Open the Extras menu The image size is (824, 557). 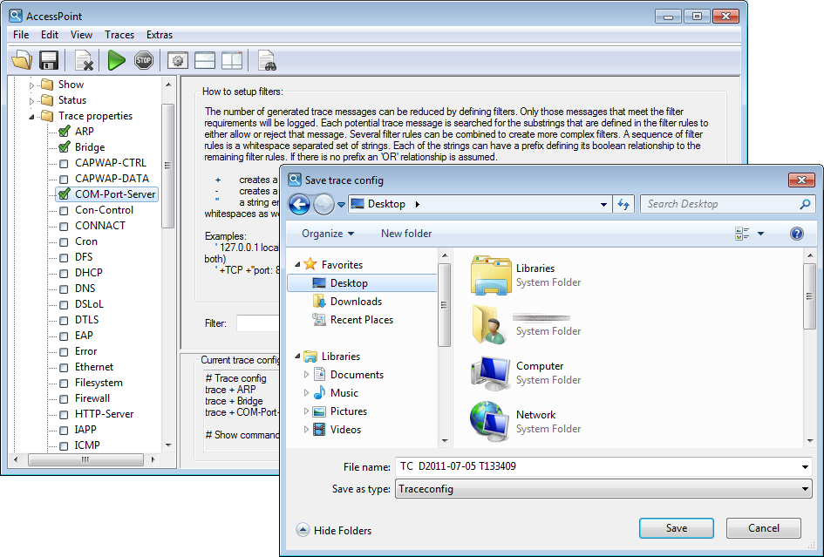(x=160, y=35)
